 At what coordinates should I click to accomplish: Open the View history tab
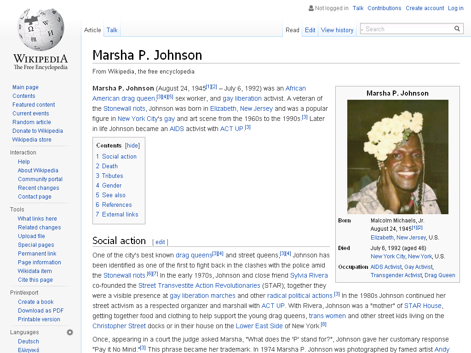point(337,30)
